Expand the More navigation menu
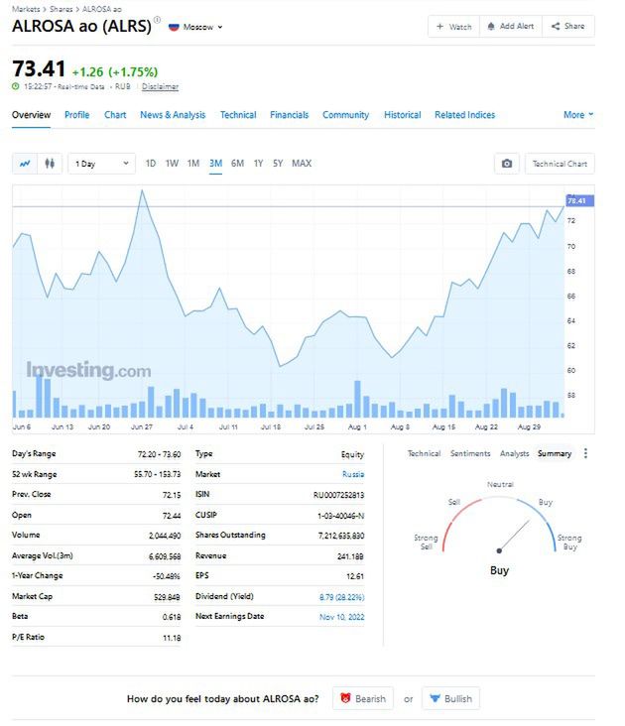Screen dimensions: 625x726 [x=578, y=115]
